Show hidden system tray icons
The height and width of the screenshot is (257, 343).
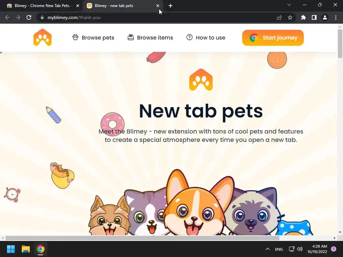[268, 249]
